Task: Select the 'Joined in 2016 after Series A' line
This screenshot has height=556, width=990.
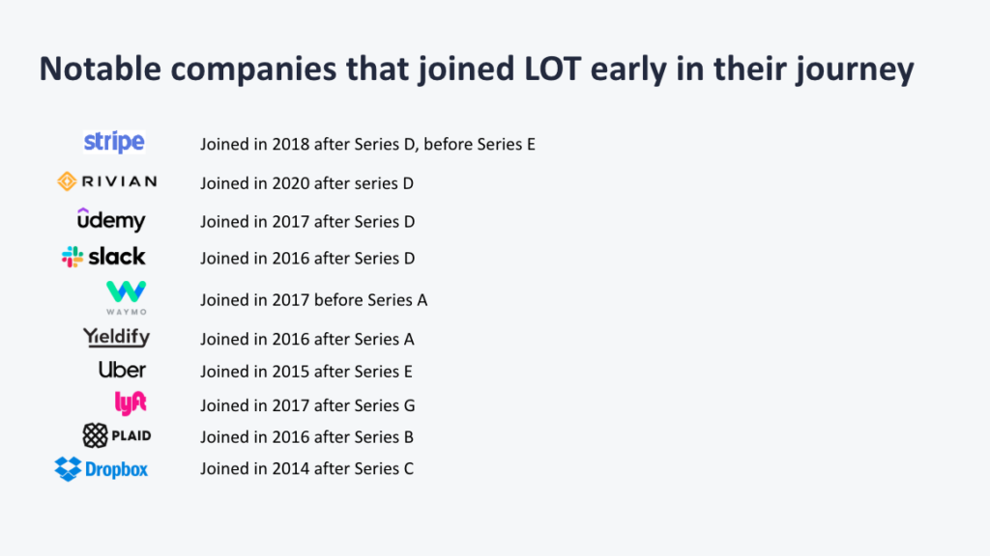Action: tap(306, 339)
